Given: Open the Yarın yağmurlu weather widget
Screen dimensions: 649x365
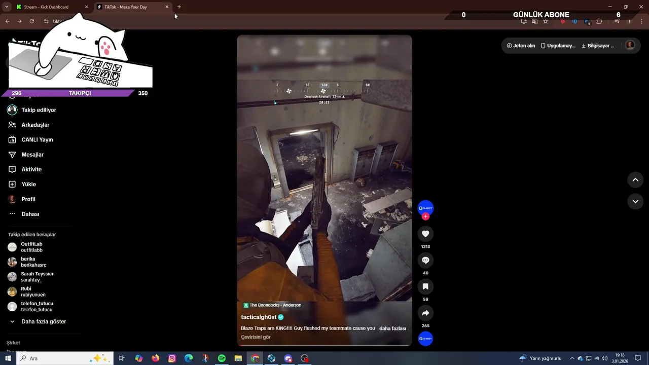Looking at the screenshot, I should click(540, 358).
